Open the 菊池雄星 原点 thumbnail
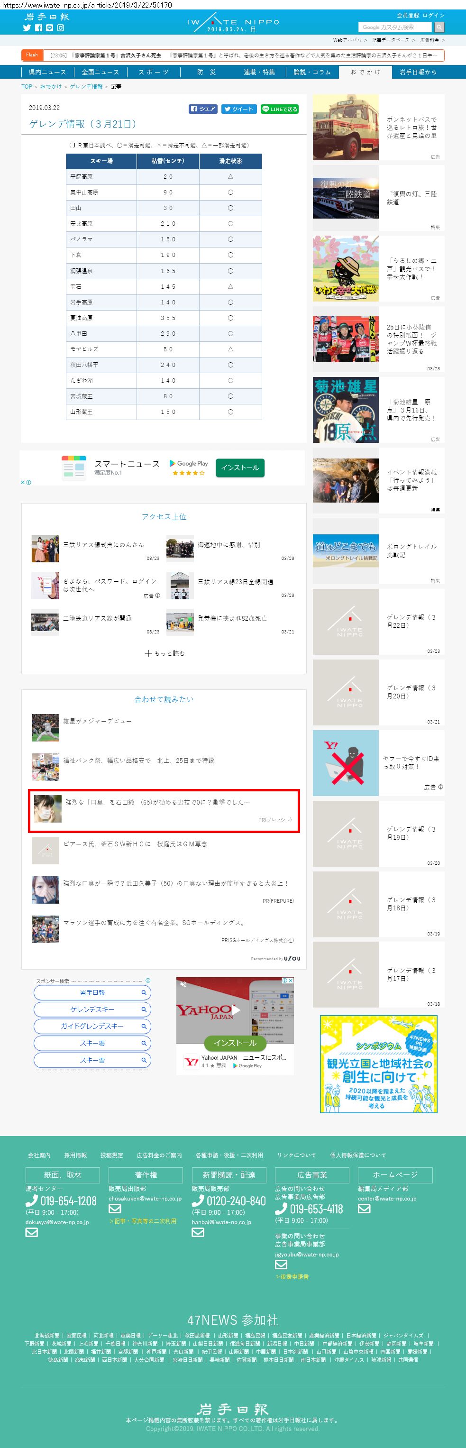466x1448 pixels. 346,410
